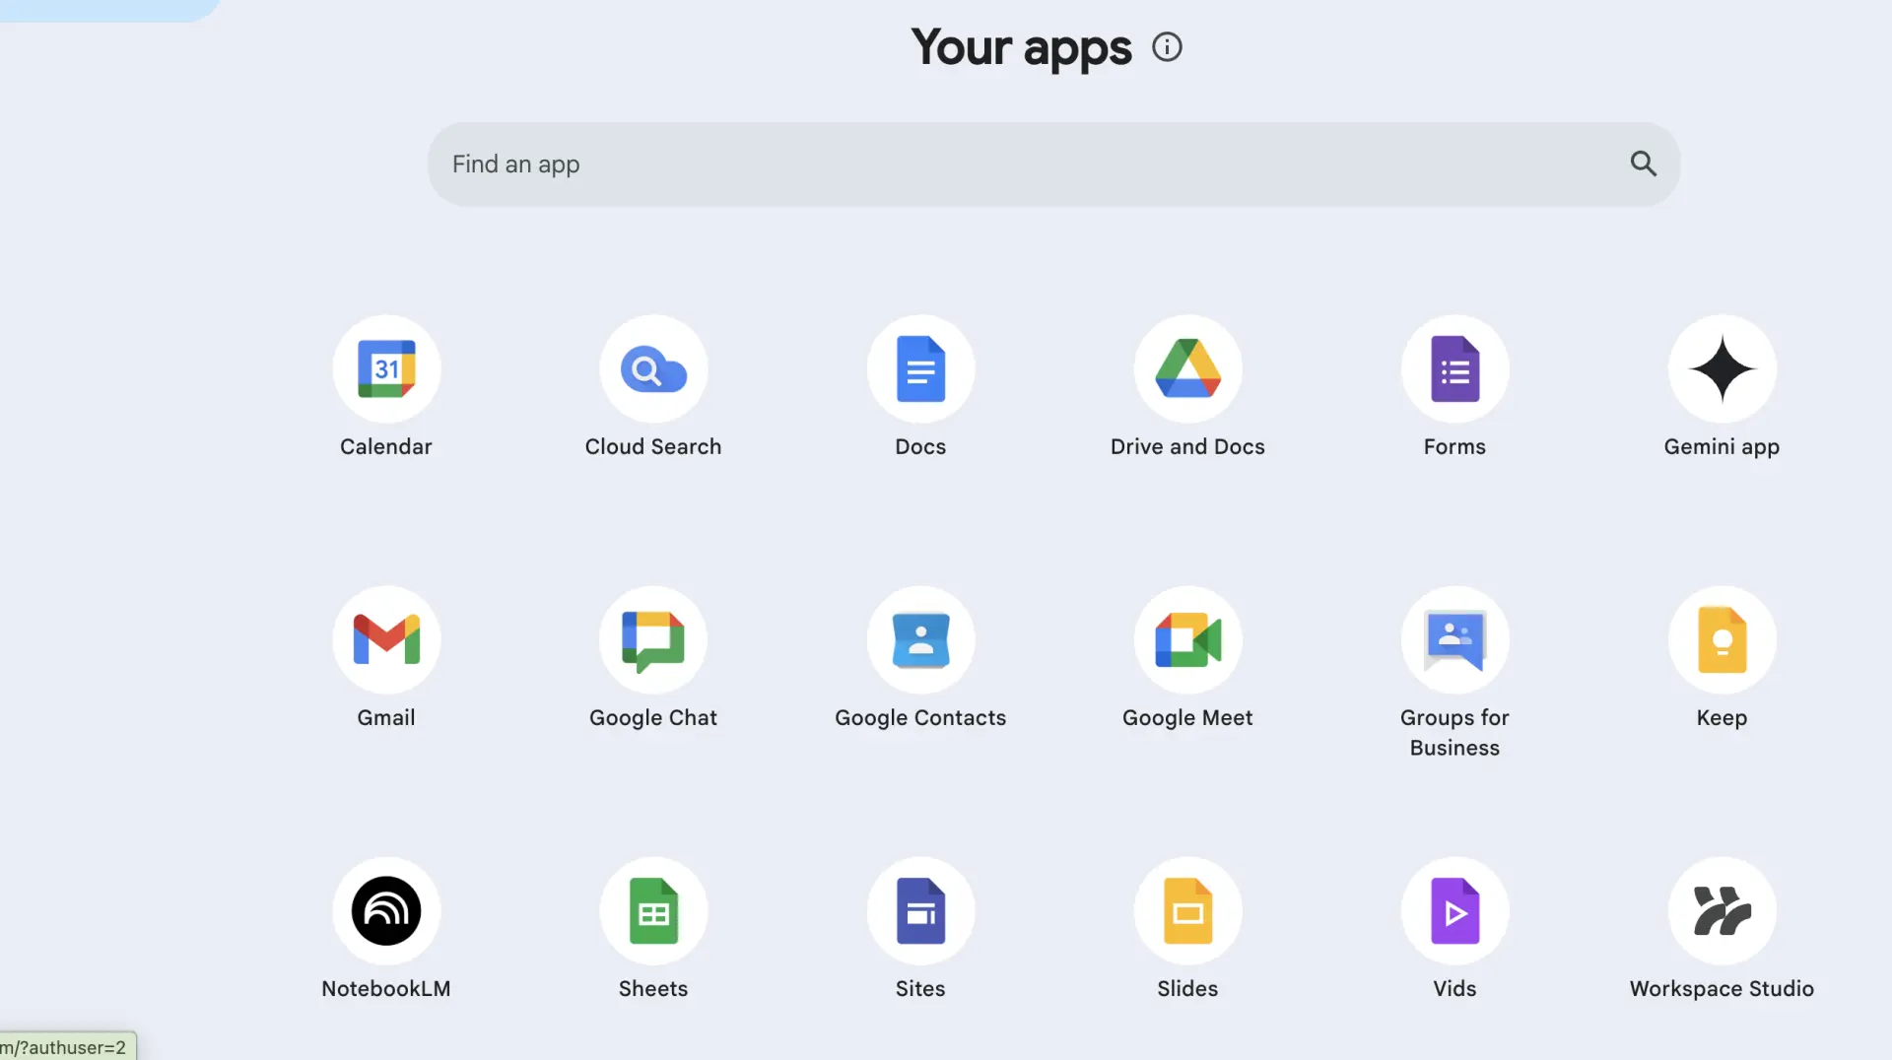Open the Sheets app icon
Image resolution: width=1892 pixels, height=1060 pixels.
pos(653,910)
